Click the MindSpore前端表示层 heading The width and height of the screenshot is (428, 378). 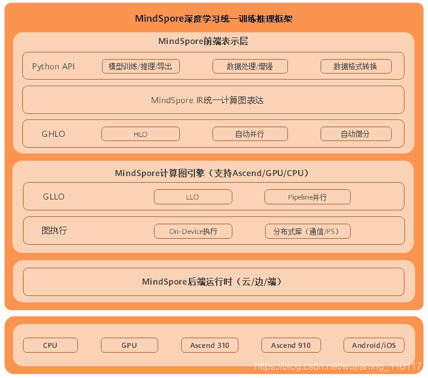pyautogui.click(x=203, y=41)
